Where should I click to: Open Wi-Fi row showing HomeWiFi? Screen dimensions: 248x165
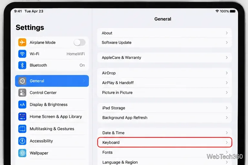tap(52, 54)
